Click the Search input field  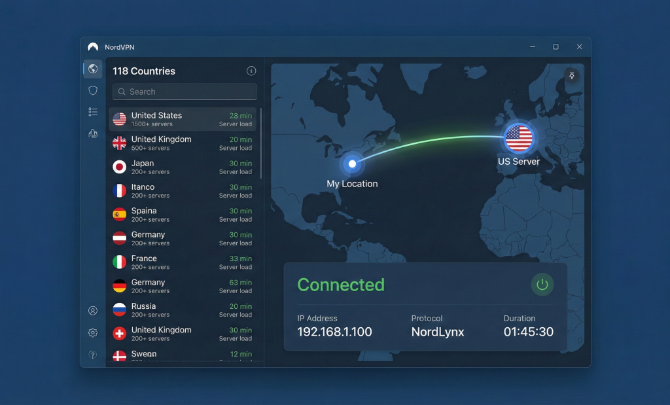pos(184,92)
